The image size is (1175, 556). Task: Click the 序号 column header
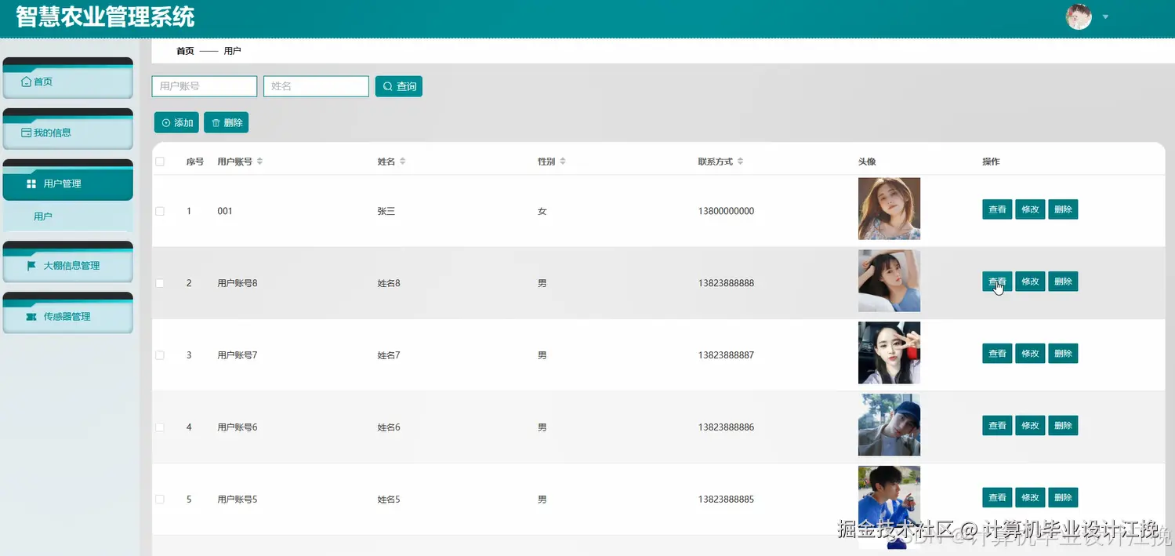click(x=194, y=162)
